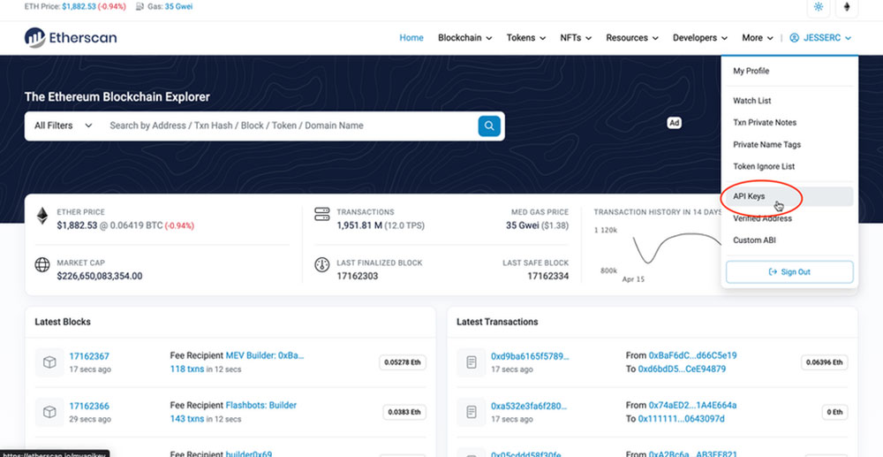This screenshot has width=883, height=457.
Task: Open last finalized block 17162303
Action: point(358,276)
